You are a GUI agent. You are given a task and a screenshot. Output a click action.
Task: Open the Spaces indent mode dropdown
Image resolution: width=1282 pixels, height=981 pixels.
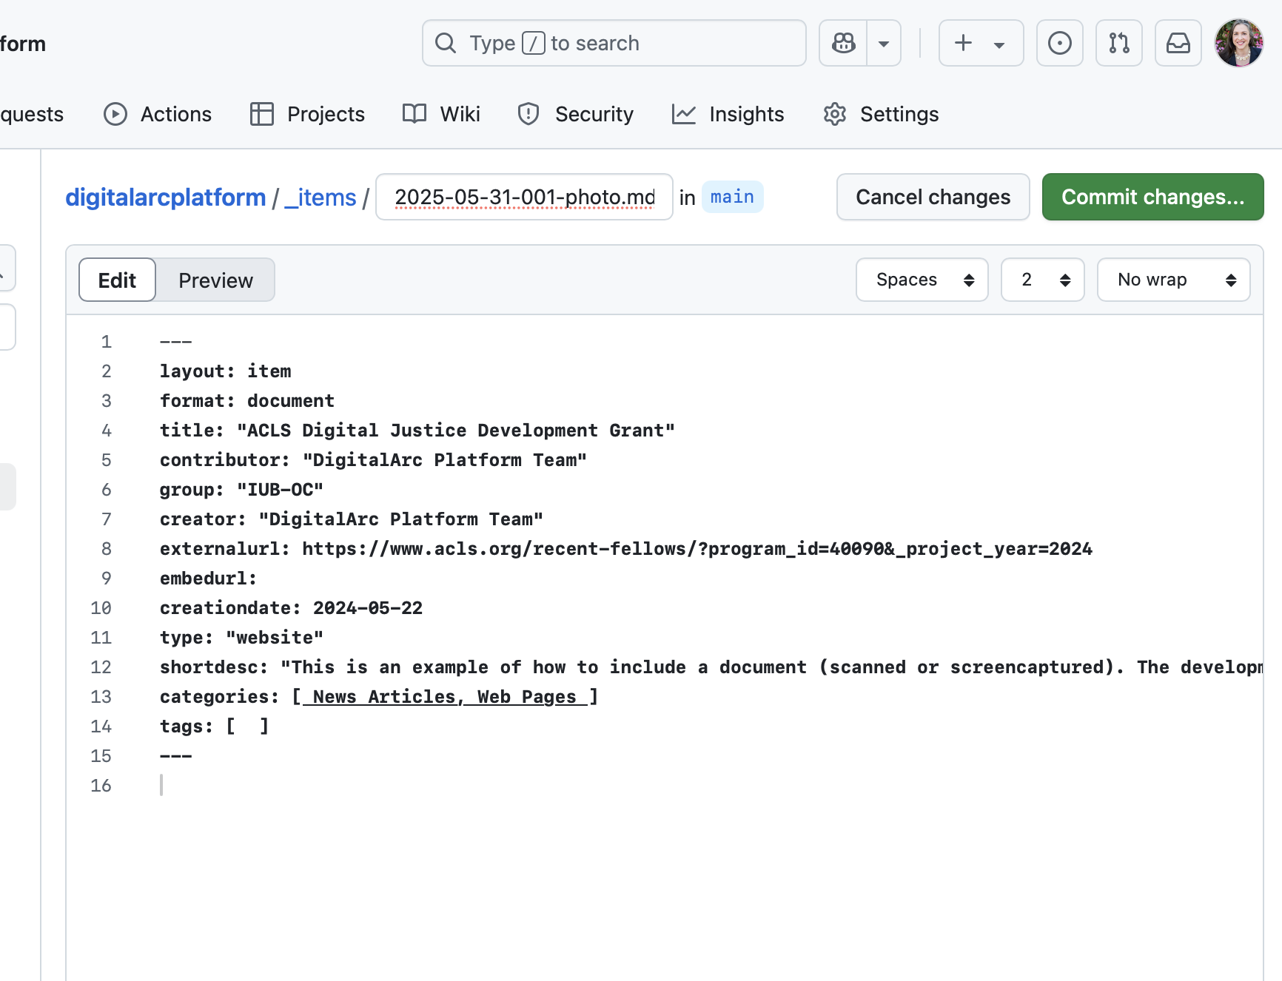coord(922,280)
